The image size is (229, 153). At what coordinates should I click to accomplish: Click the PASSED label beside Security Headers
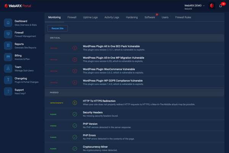(53, 114)
